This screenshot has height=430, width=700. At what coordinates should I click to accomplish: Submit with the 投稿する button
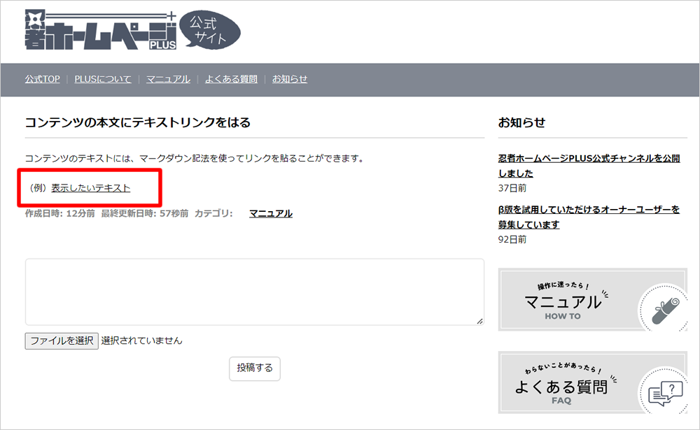pos(255,368)
